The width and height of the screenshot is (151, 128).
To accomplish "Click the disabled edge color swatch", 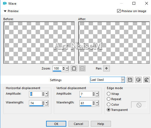I will click(x=139, y=105).
